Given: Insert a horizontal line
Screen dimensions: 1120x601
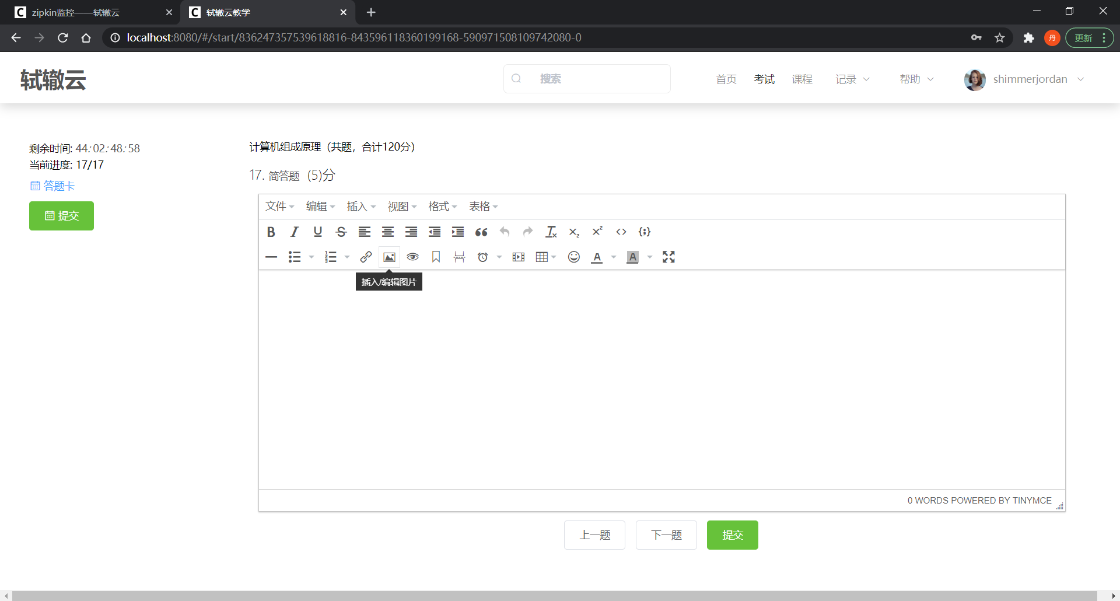Looking at the screenshot, I should pos(271,257).
